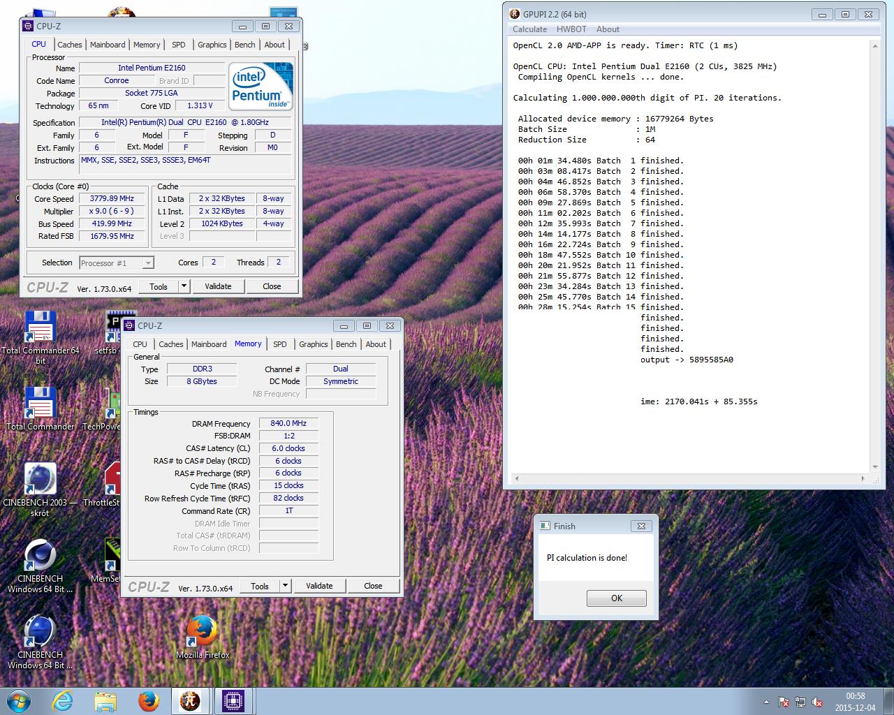Open Total Commander desktop shortcut
This screenshot has width=894, height=715.
(40, 408)
